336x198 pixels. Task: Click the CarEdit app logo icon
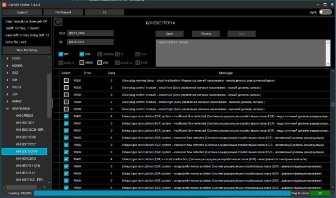(x=4, y=5)
